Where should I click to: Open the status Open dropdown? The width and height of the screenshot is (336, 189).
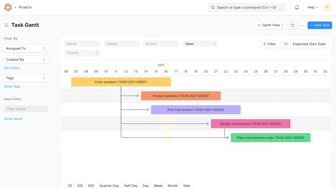[x=200, y=44]
